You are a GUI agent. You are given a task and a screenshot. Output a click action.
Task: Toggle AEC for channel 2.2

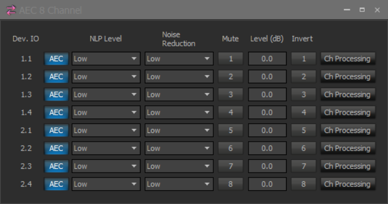coord(56,148)
